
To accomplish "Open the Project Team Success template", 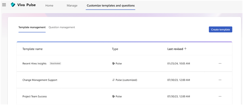I will [x=35, y=96].
